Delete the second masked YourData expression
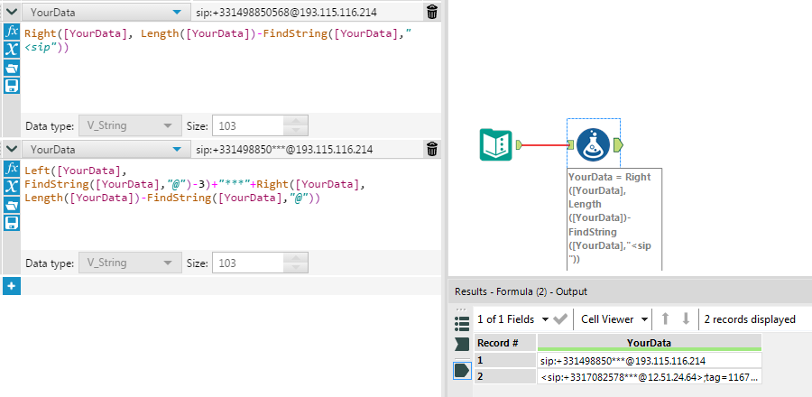 point(432,150)
